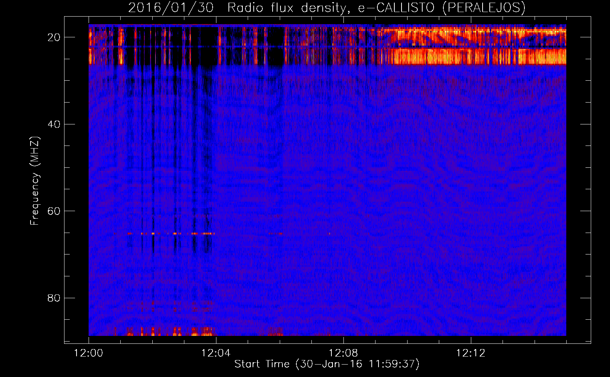Click the plot title text e-CALLISTO (PERALEJOS)
Image resolution: width=610 pixels, height=377 pixels.
[441, 8]
